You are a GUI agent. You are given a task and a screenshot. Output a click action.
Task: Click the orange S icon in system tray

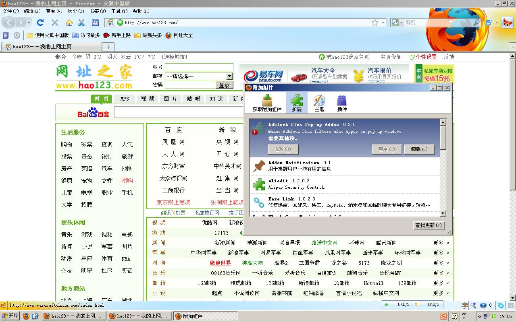tap(443, 316)
